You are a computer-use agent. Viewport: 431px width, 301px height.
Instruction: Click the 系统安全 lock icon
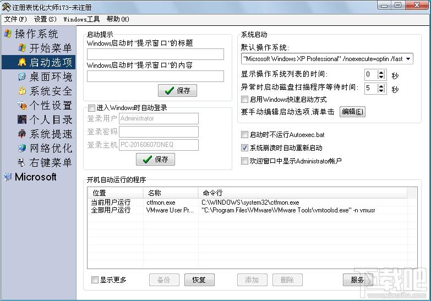(x=22, y=91)
